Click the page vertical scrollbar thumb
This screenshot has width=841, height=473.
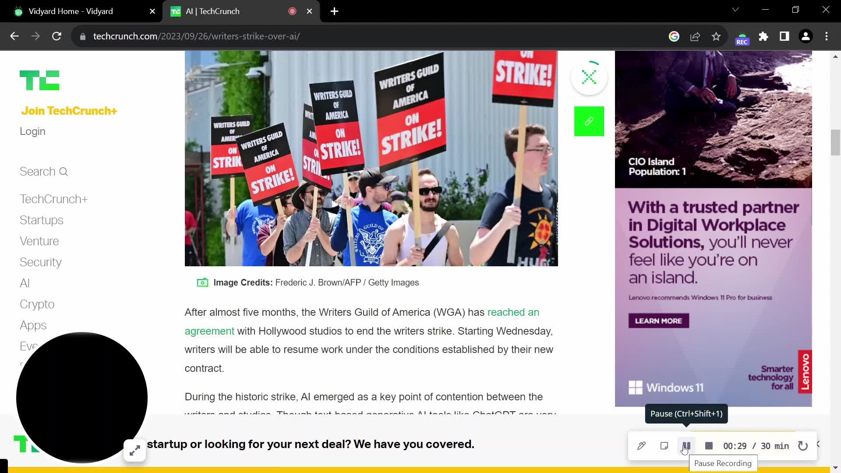click(835, 143)
